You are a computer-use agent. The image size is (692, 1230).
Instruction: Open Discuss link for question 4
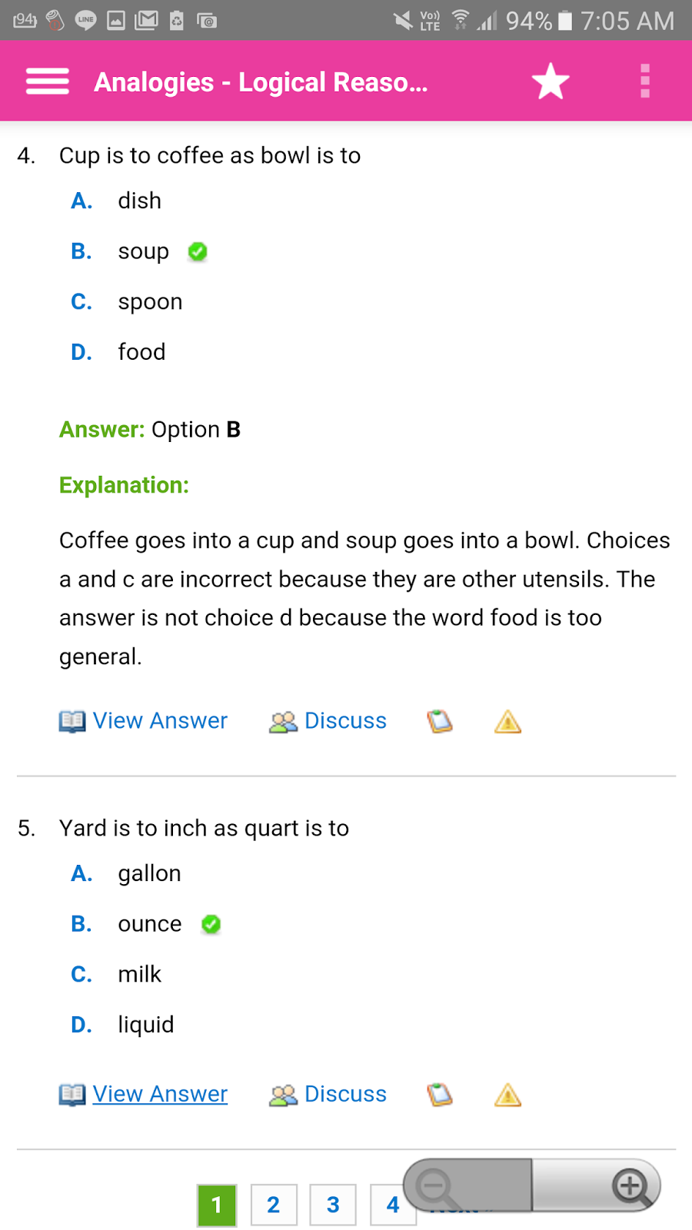click(344, 720)
